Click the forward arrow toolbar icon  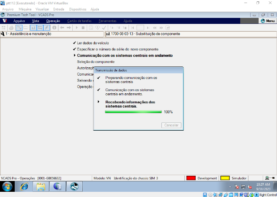click(69, 28)
